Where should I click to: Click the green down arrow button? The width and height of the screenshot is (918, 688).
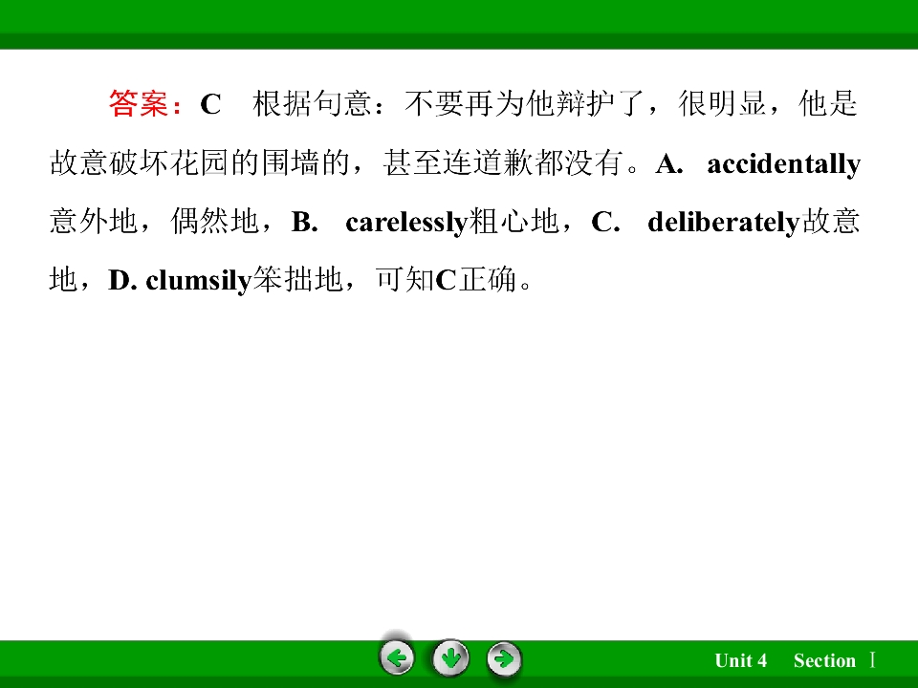(x=450, y=658)
